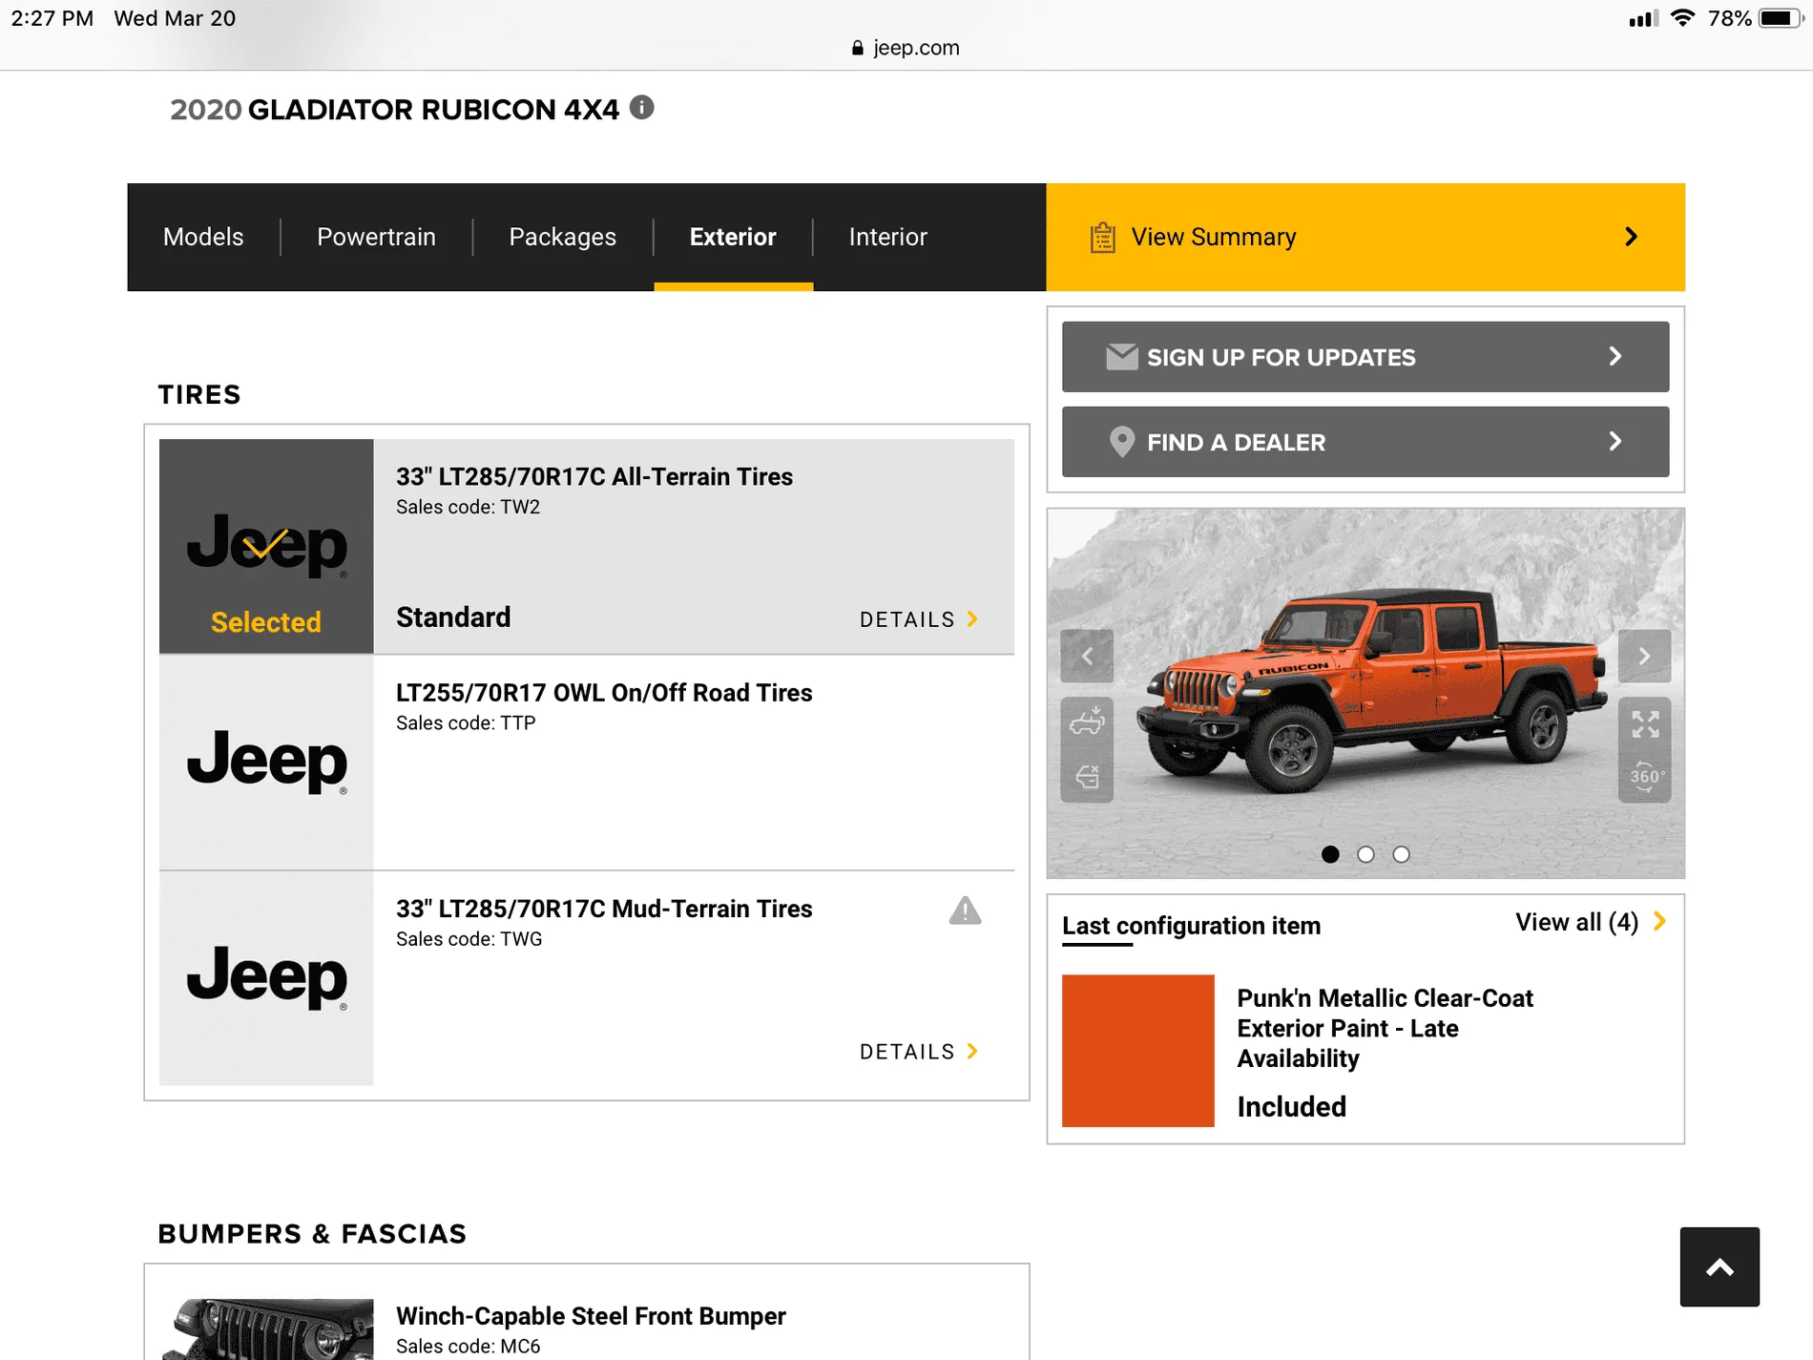Screen dimensions: 1813x1360
Task: Tap the jeep.com address bar
Action: (x=906, y=48)
